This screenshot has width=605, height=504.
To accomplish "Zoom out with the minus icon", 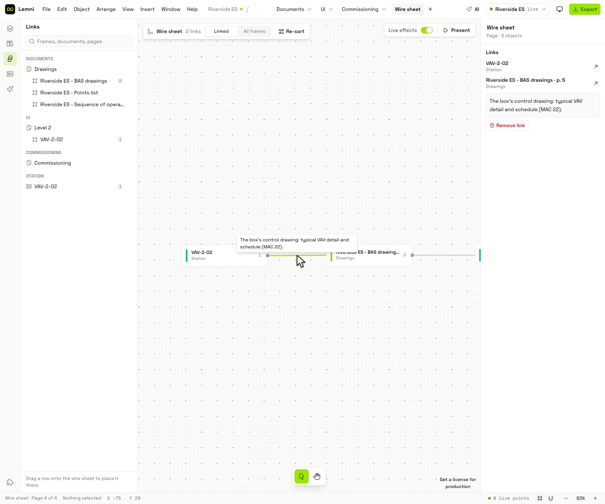I will tap(566, 498).
